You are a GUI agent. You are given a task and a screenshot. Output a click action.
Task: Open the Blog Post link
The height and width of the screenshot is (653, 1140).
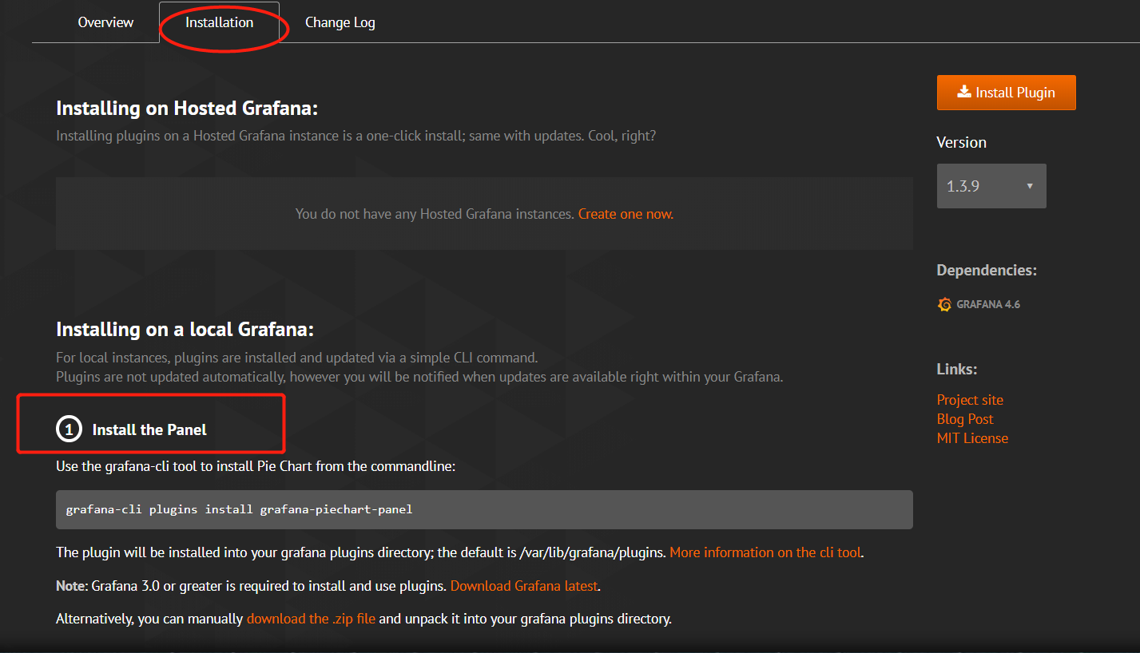click(965, 419)
